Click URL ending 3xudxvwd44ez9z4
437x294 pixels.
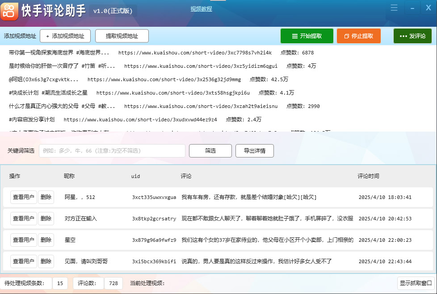(x=140, y=119)
